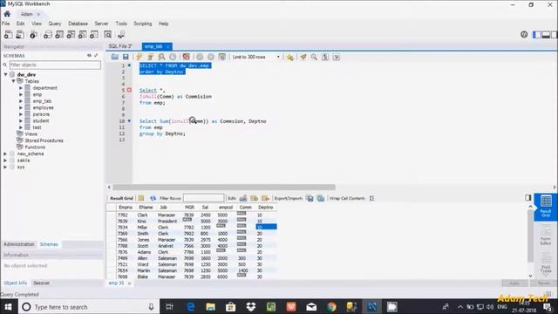This screenshot has width=558, height=314.
Task: Click the Filter objects search field
Action: click(55, 65)
